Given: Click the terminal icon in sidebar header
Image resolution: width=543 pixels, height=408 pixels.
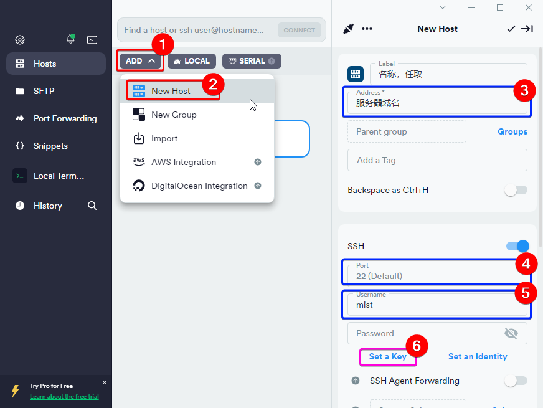Looking at the screenshot, I should (x=92, y=40).
